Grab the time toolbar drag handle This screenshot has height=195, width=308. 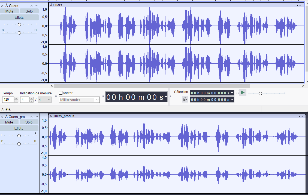[x=103, y=97]
